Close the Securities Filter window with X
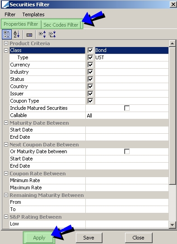 point(173,5)
